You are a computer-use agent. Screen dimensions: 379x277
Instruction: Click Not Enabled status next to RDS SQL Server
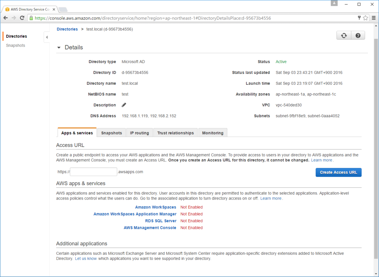(191, 221)
